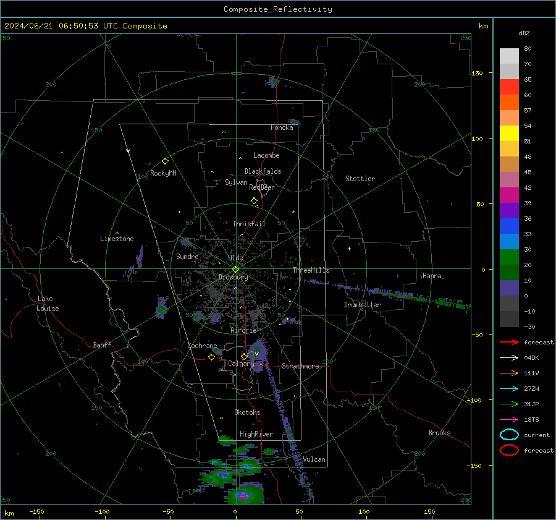The height and width of the screenshot is (520, 556).
Task: Click the Lacombe label
Action: point(266,155)
